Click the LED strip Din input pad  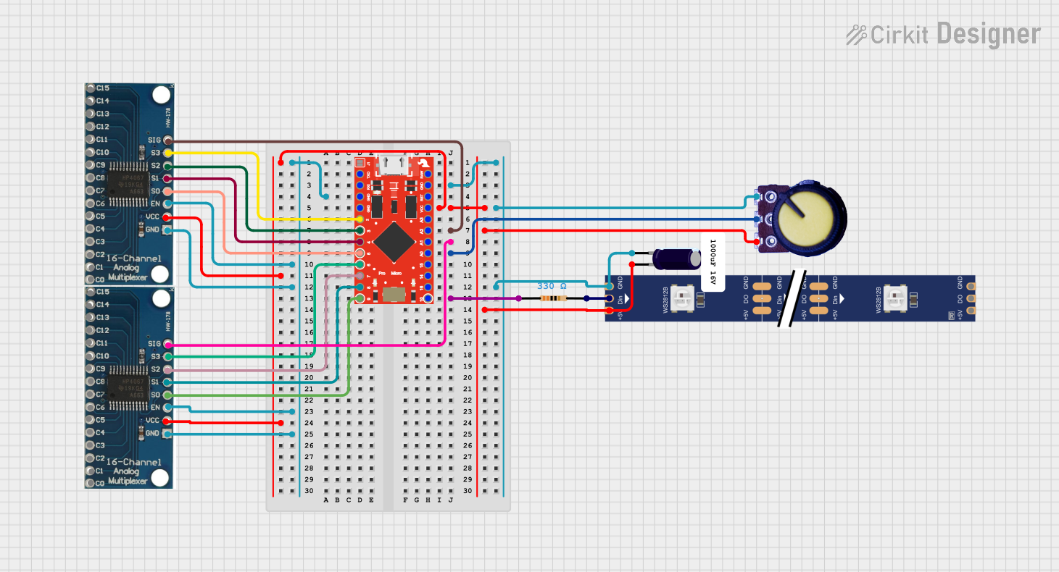[x=609, y=298]
